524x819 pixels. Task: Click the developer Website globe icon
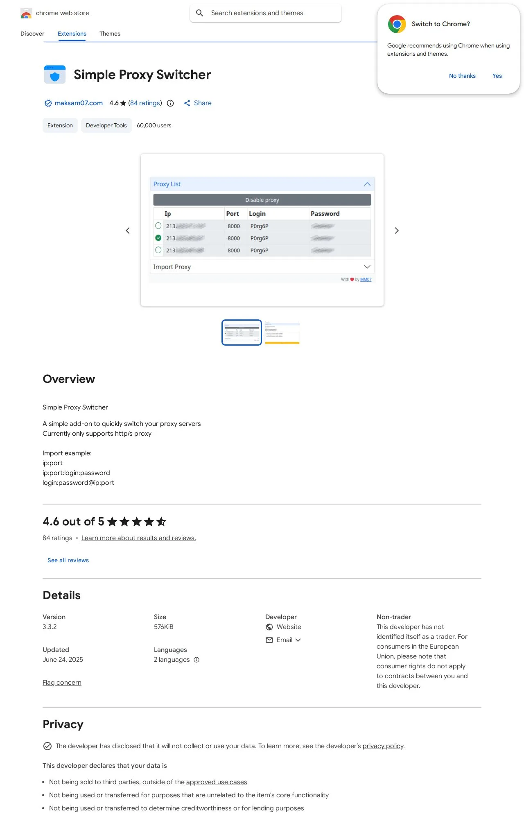point(269,627)
